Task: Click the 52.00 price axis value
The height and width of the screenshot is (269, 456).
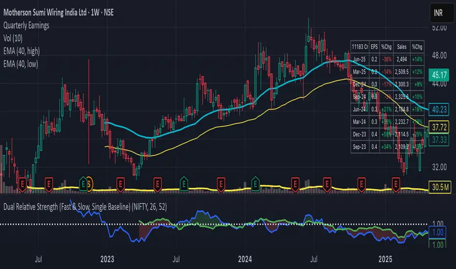Action: point(439,28)
